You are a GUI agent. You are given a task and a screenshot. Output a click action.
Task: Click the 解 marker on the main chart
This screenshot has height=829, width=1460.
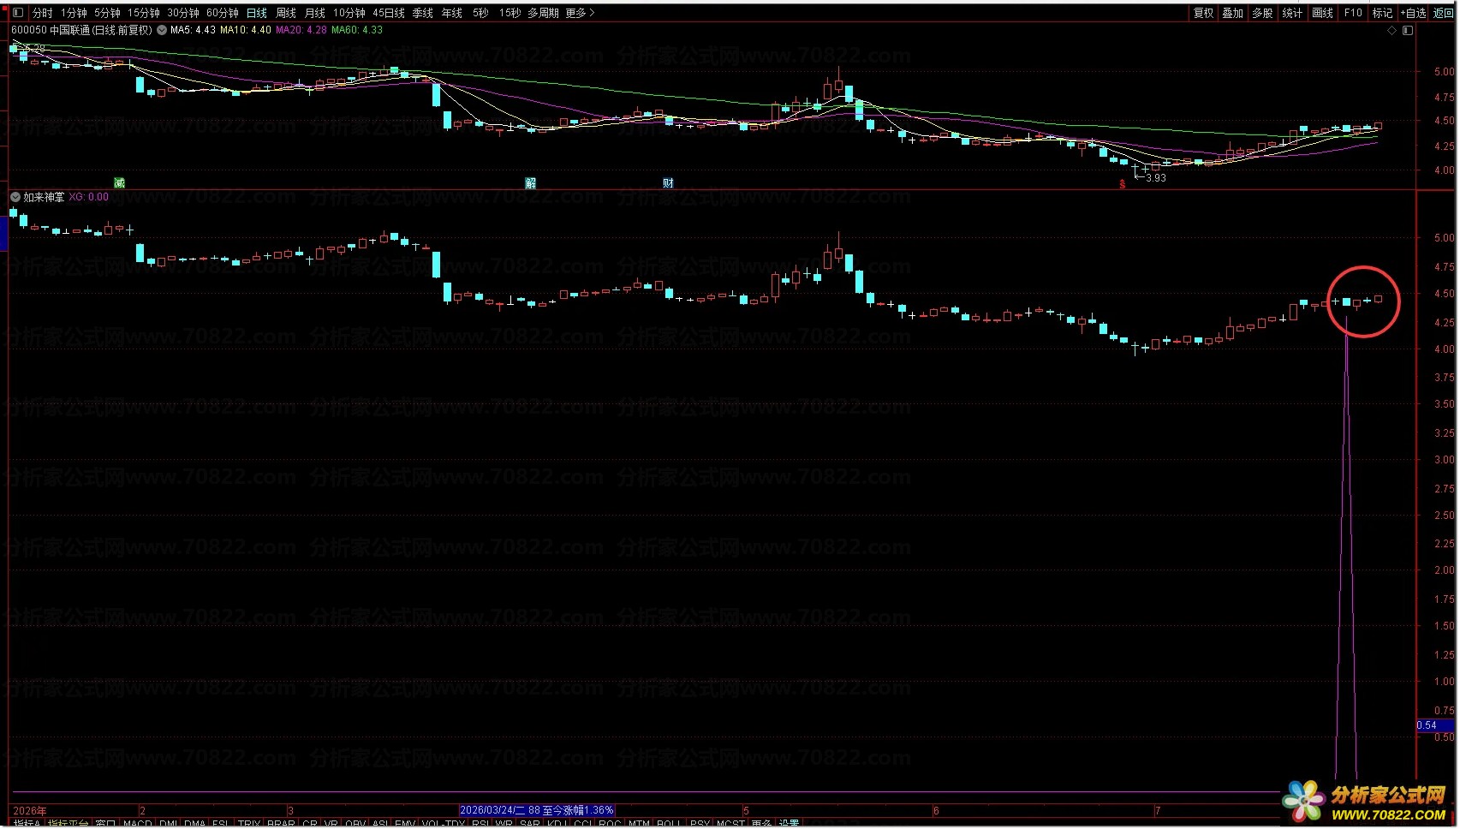pos(530,182)
